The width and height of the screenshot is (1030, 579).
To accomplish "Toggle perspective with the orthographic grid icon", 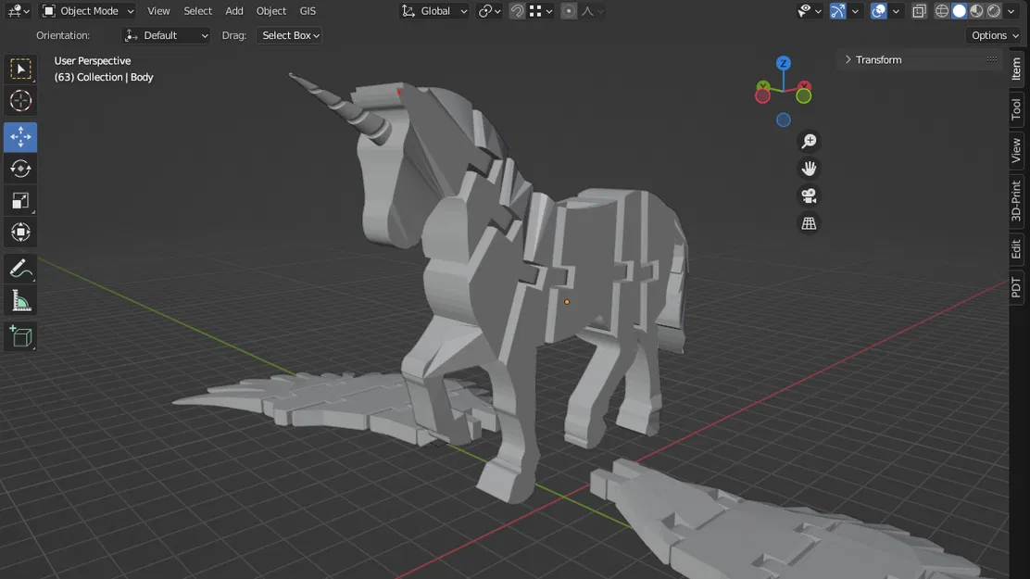I will coord(809,223).
